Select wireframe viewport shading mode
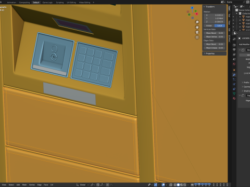The image size is (250, 187). tap(175, 185)
